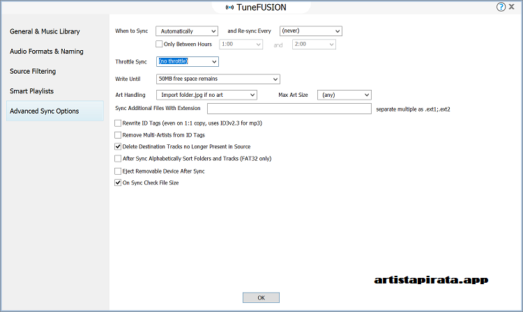
Task: Open the Re-sync Every dropdown
Action: click(x=311, y=31)
